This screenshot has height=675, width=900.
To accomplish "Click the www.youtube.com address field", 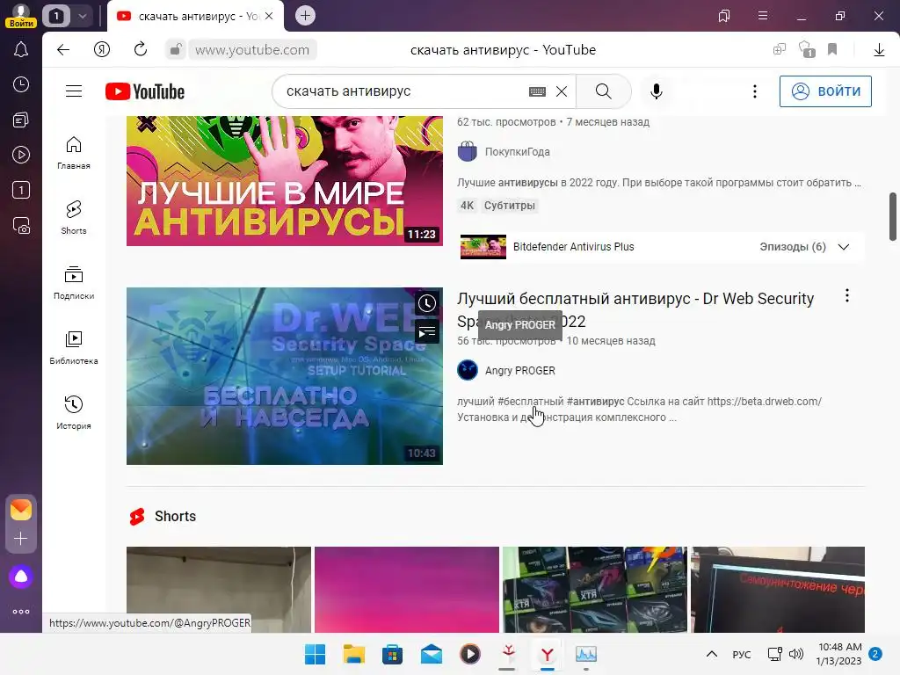I will (x=252, y=50).
